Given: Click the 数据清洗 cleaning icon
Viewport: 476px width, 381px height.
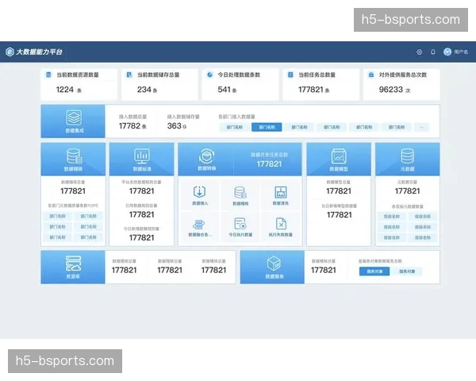Looking at the screenshot, I should coord(280,194).
